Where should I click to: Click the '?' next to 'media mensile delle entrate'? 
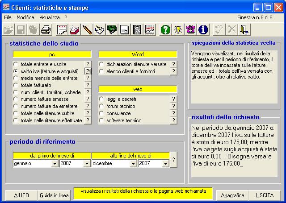click(88, 78)
